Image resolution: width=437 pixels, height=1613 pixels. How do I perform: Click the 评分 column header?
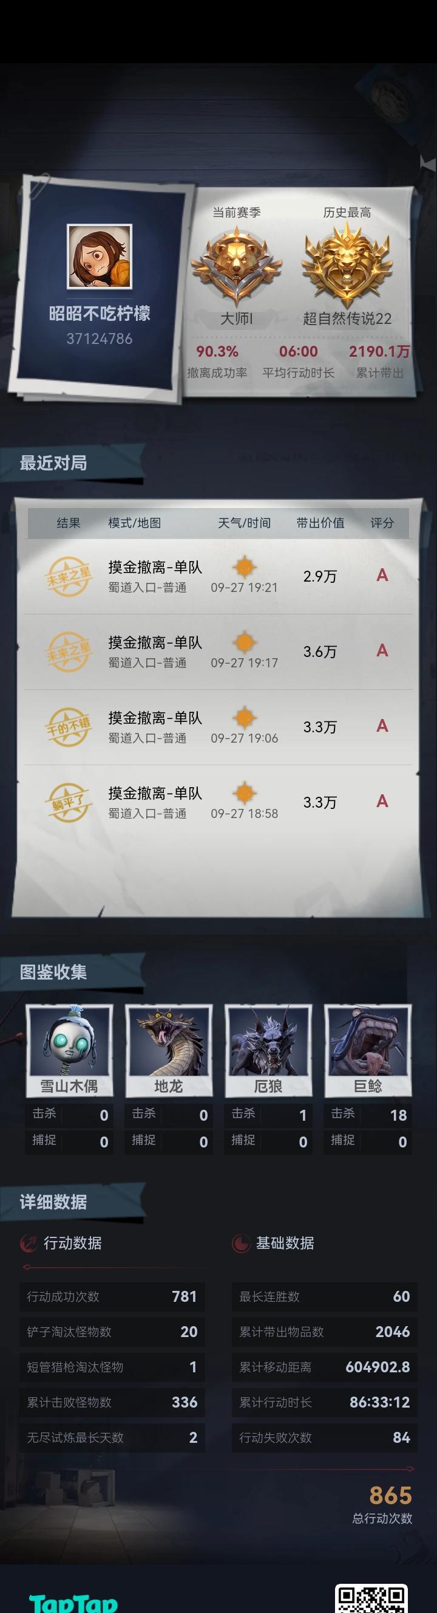coord(382,523)
